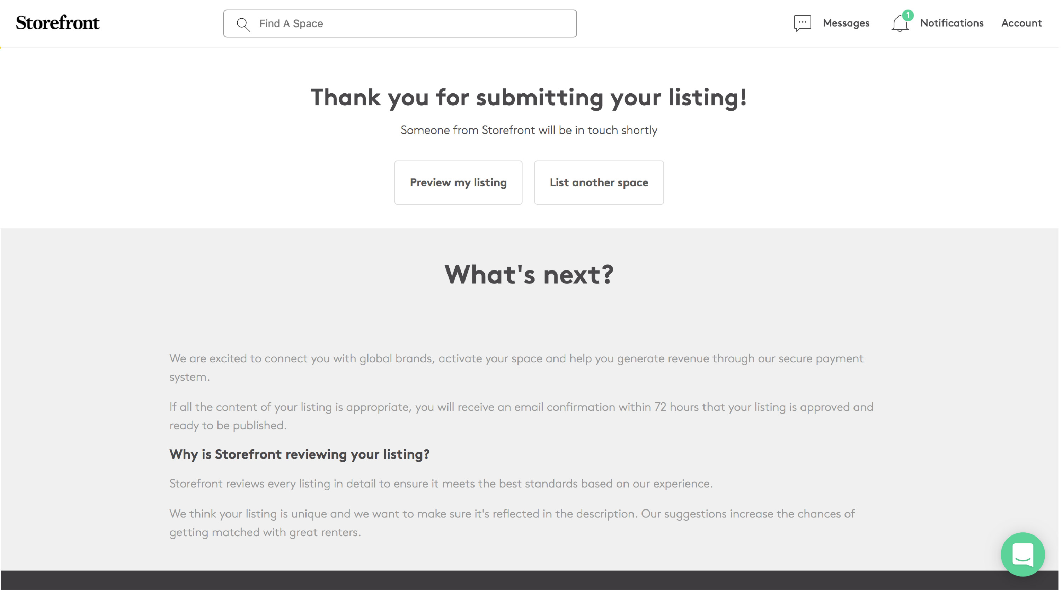Click the Storefront logo

pos(58,23)
